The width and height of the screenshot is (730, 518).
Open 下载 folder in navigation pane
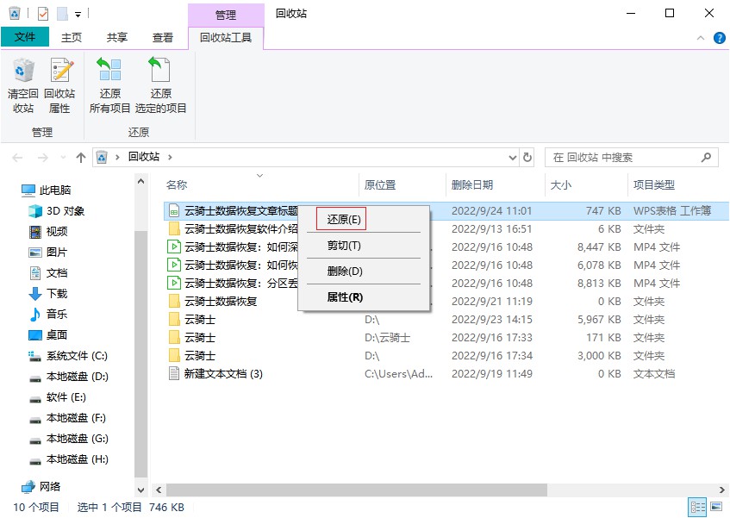click(48, 294)
